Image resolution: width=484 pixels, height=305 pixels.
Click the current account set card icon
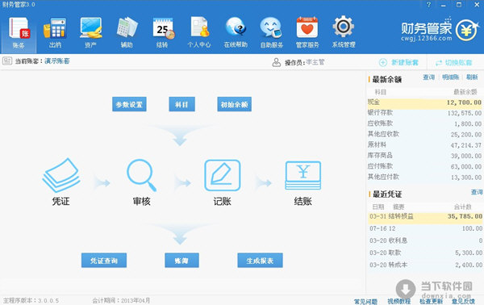pyautogui.click(x=6, y=61)
